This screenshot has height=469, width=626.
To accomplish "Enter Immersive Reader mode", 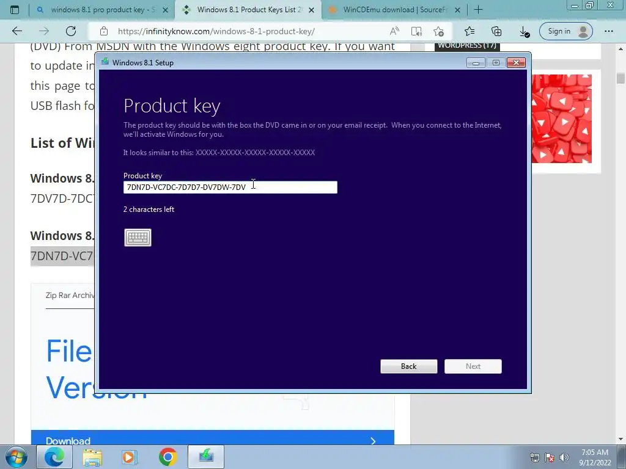I will [416, 31].
